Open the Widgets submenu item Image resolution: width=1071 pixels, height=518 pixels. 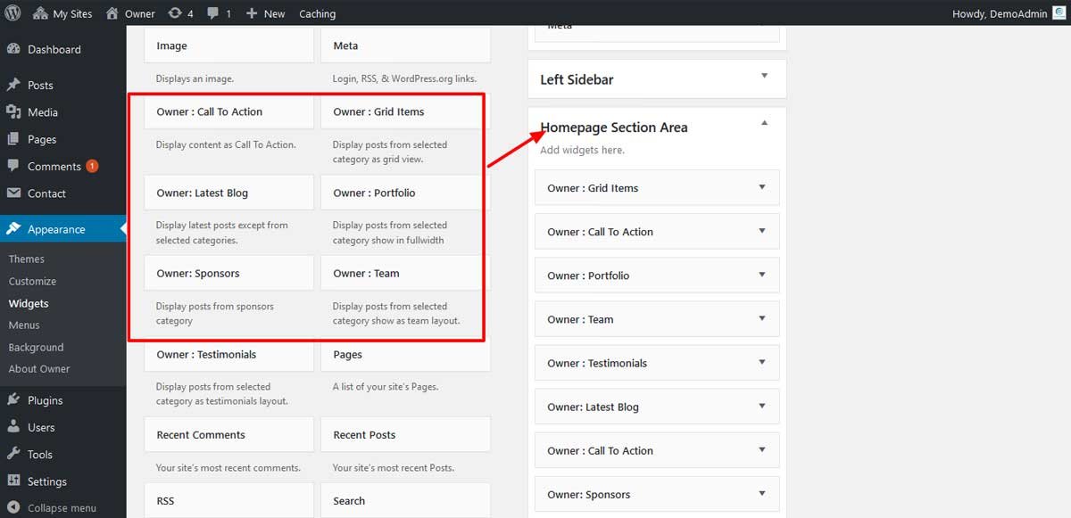pyautogui.click(x=29, y=303)
